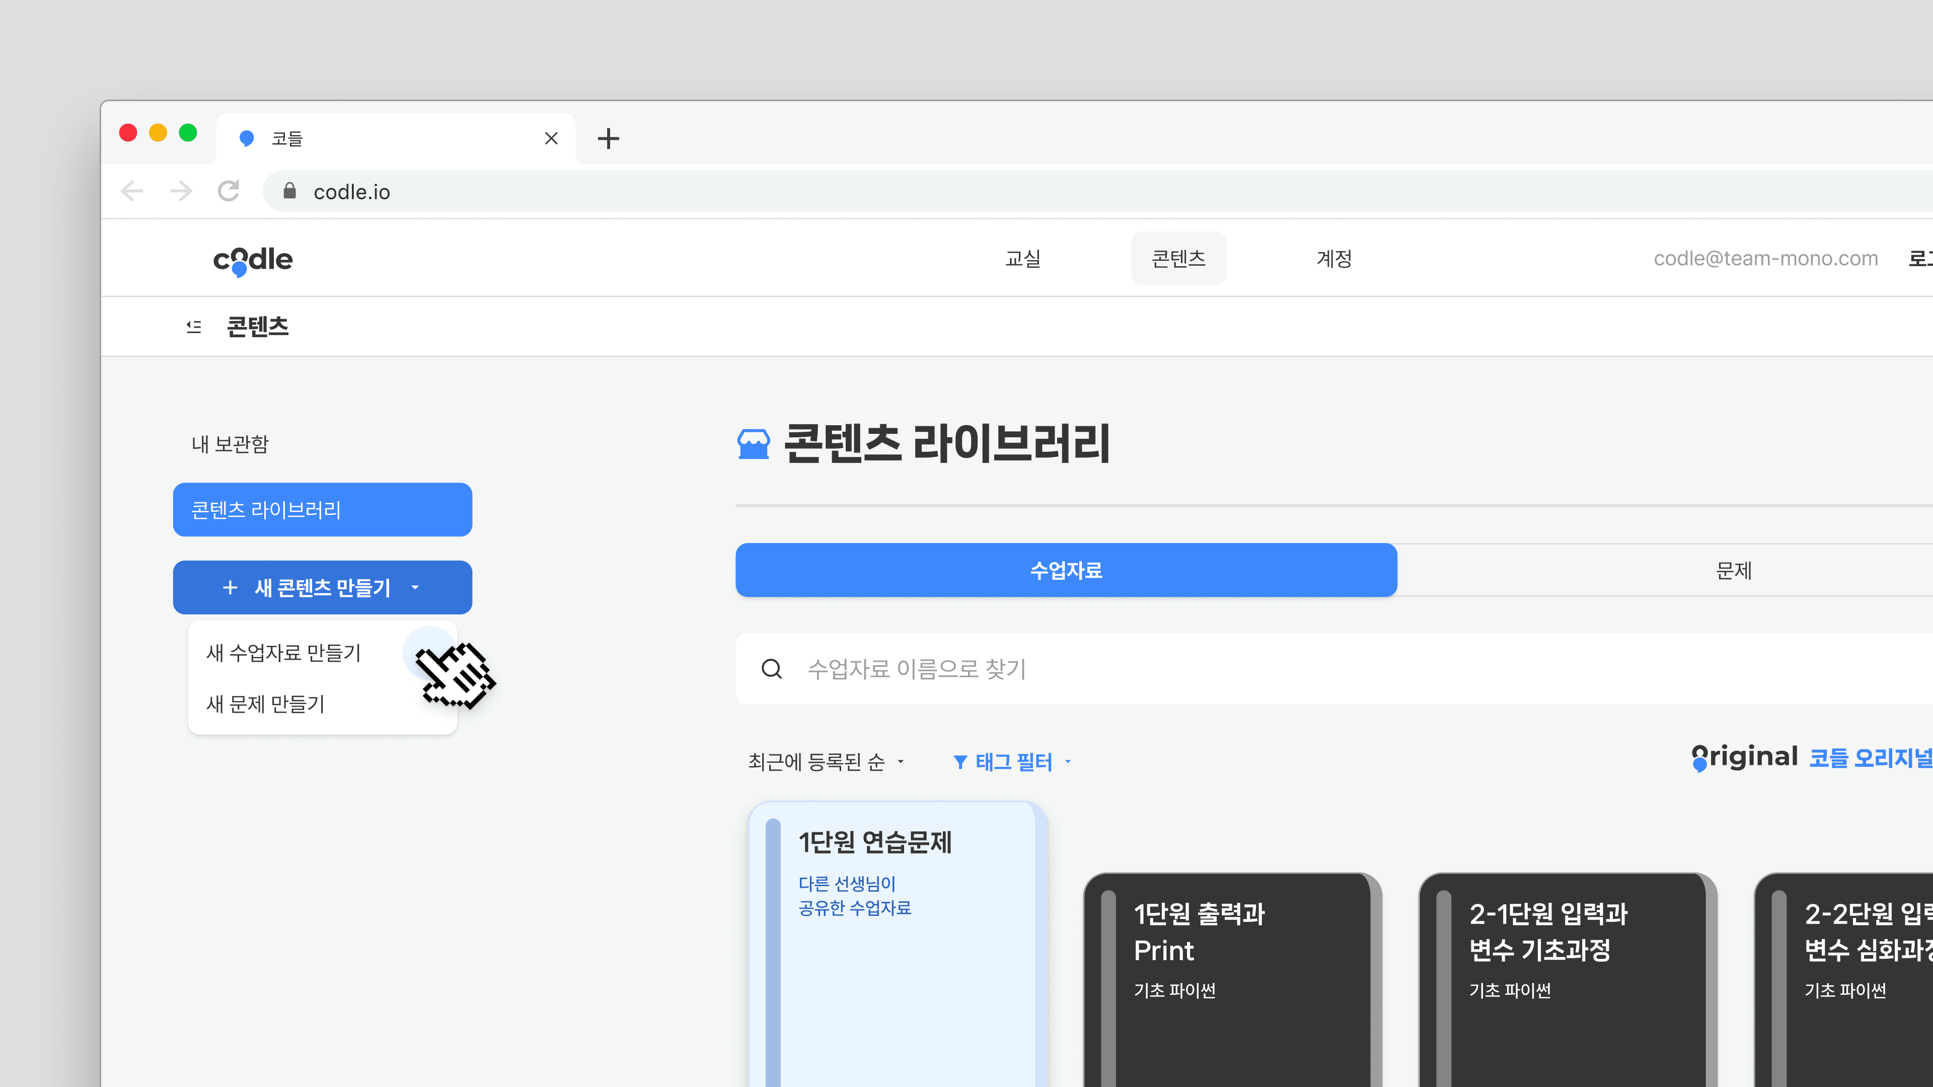Click the browser back arrow
The image size is (1933, 1087).
[132, 191]
